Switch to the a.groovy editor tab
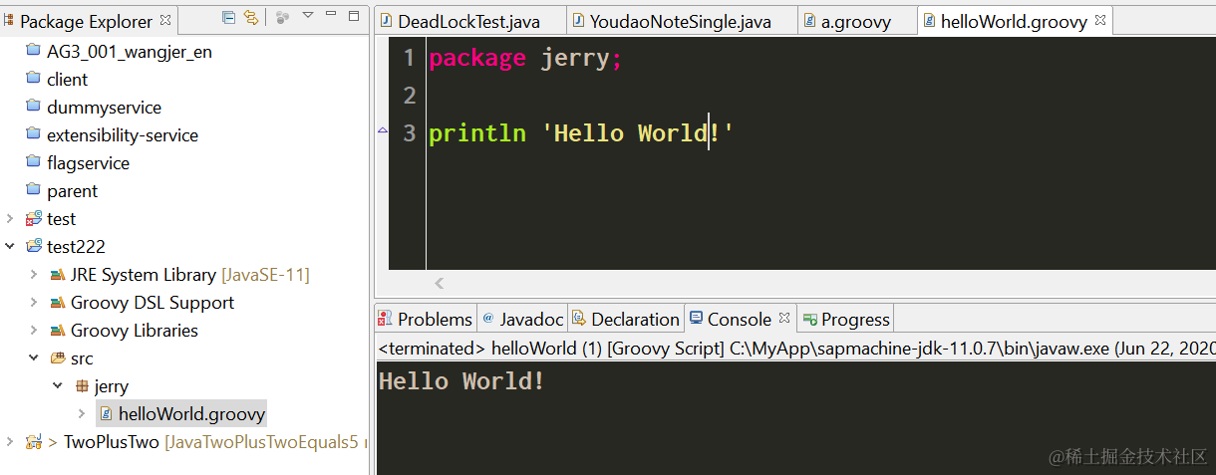 (856, 21)
